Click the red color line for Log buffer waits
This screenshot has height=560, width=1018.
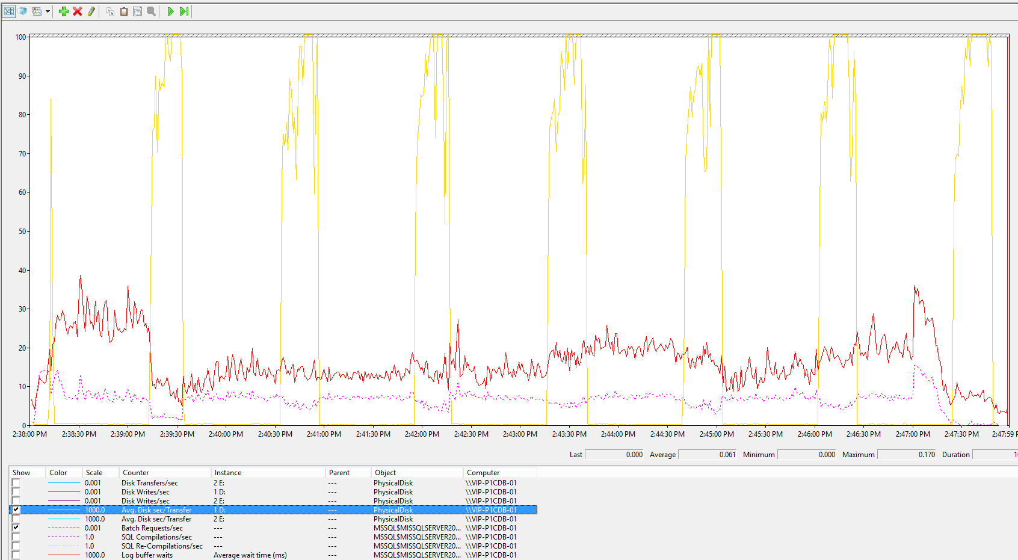tap(64, 555)
